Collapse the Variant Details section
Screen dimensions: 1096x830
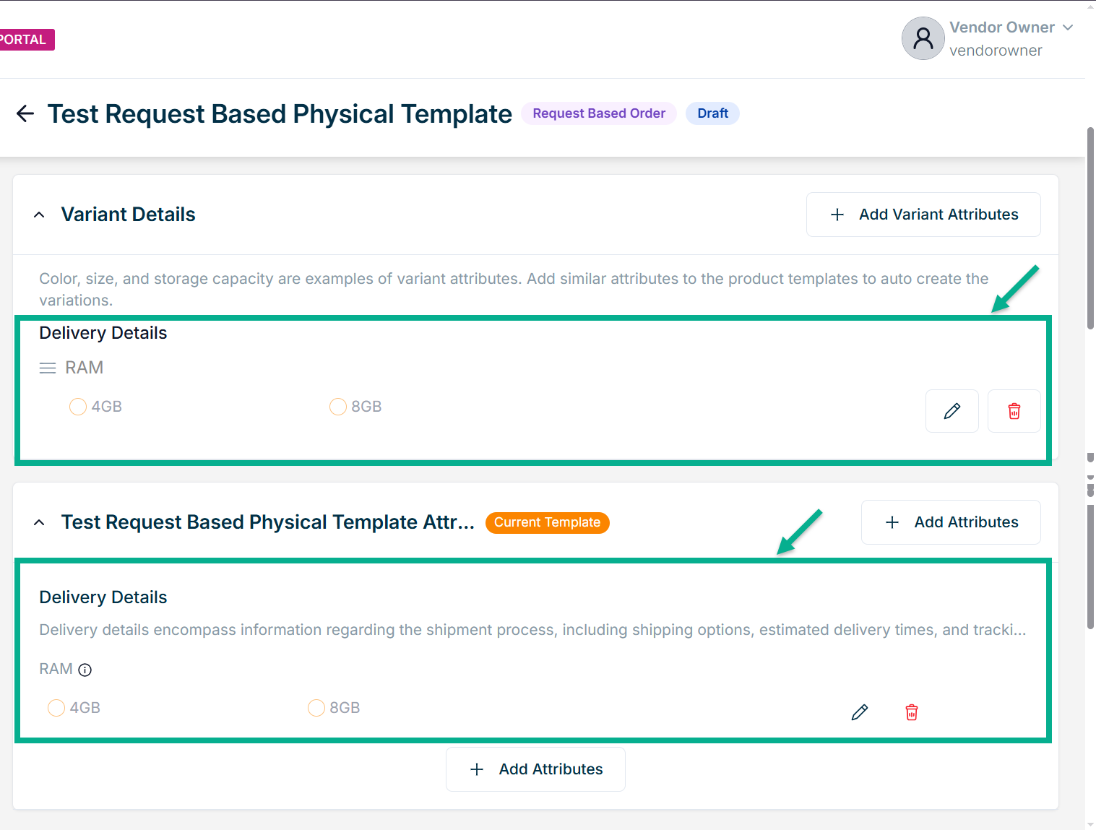[x=39, y=215]
